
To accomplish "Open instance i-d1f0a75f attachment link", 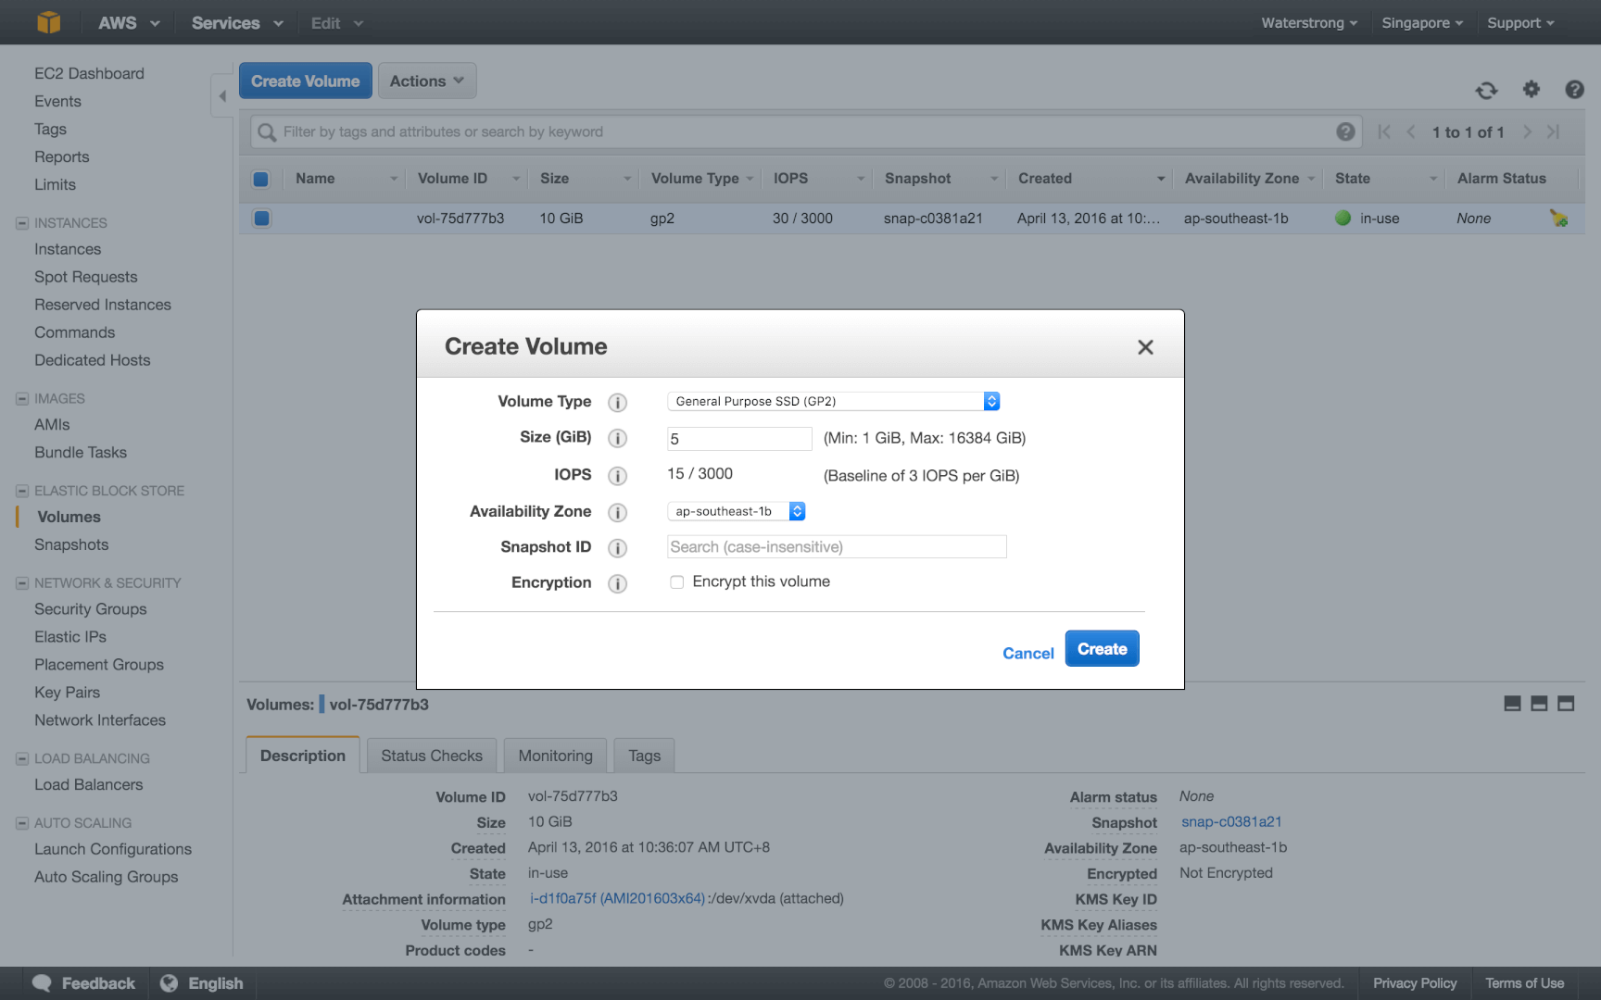I will 617,898.
